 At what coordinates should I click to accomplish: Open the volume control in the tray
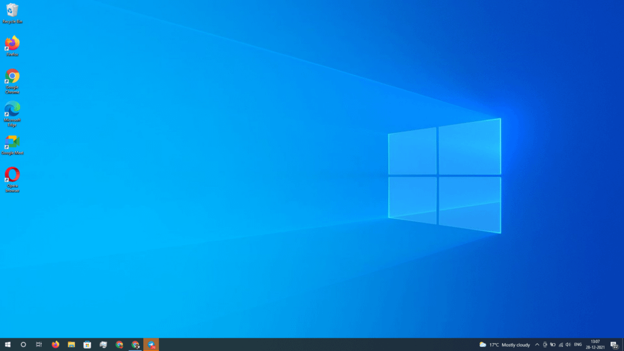click(x=569, y=344)
